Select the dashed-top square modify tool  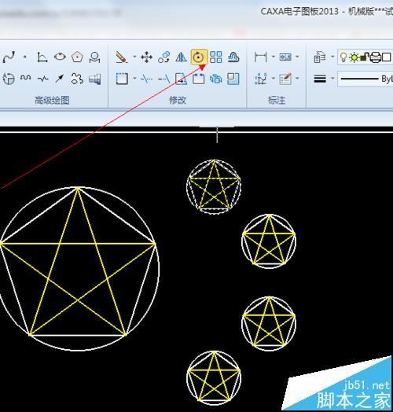(x=199, y=79)
